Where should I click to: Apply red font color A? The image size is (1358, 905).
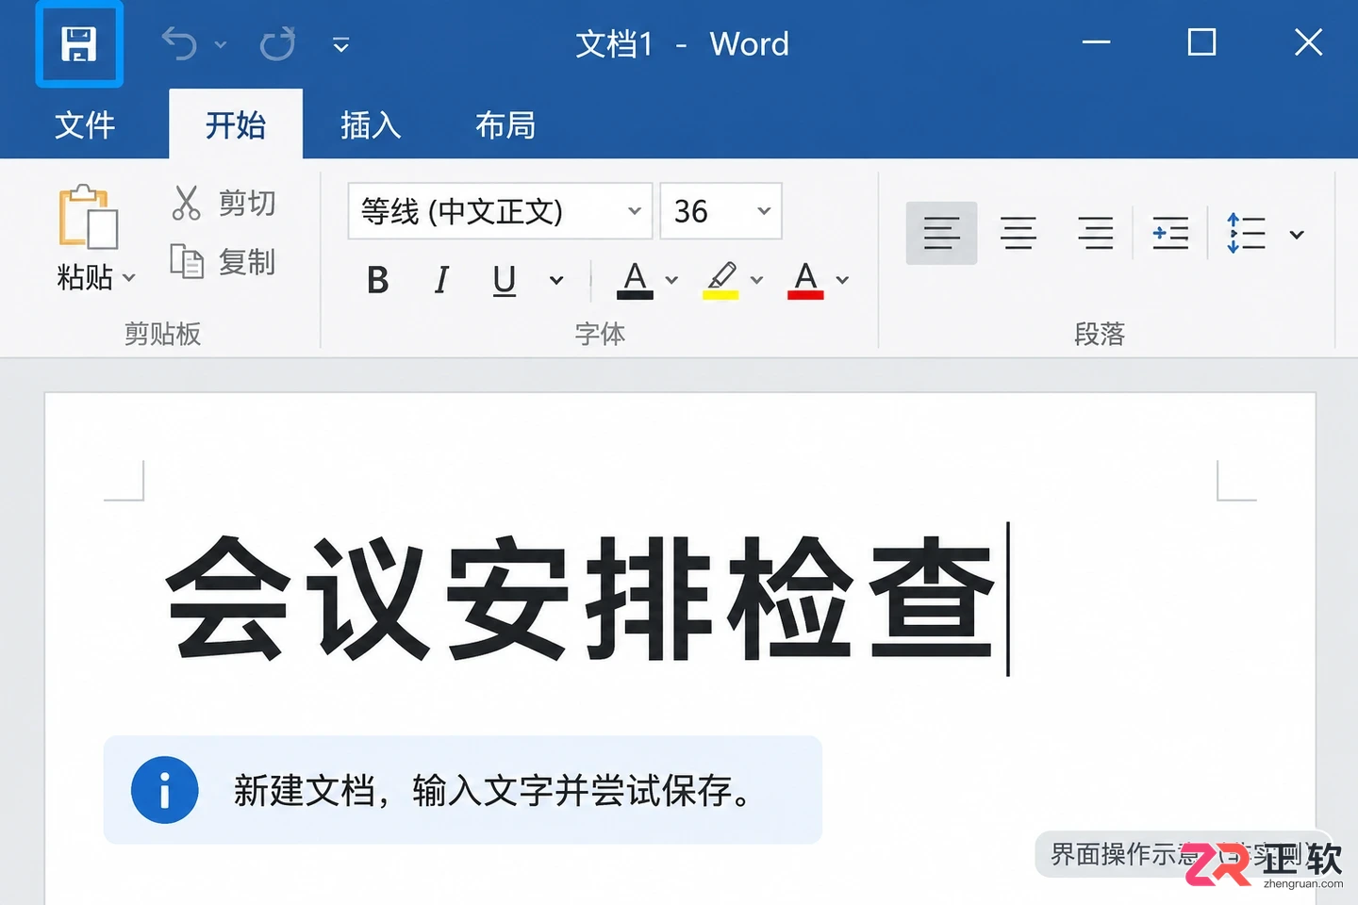(x=805, y=280)
